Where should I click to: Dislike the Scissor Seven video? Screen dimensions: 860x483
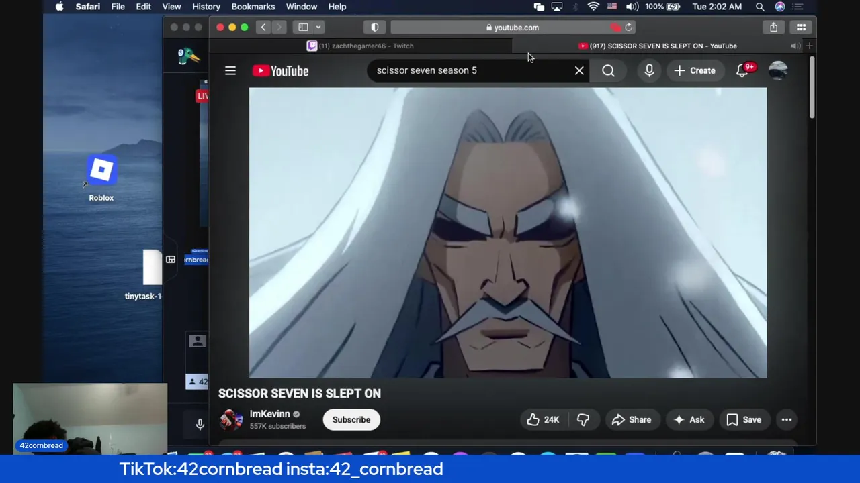point(583,419)
